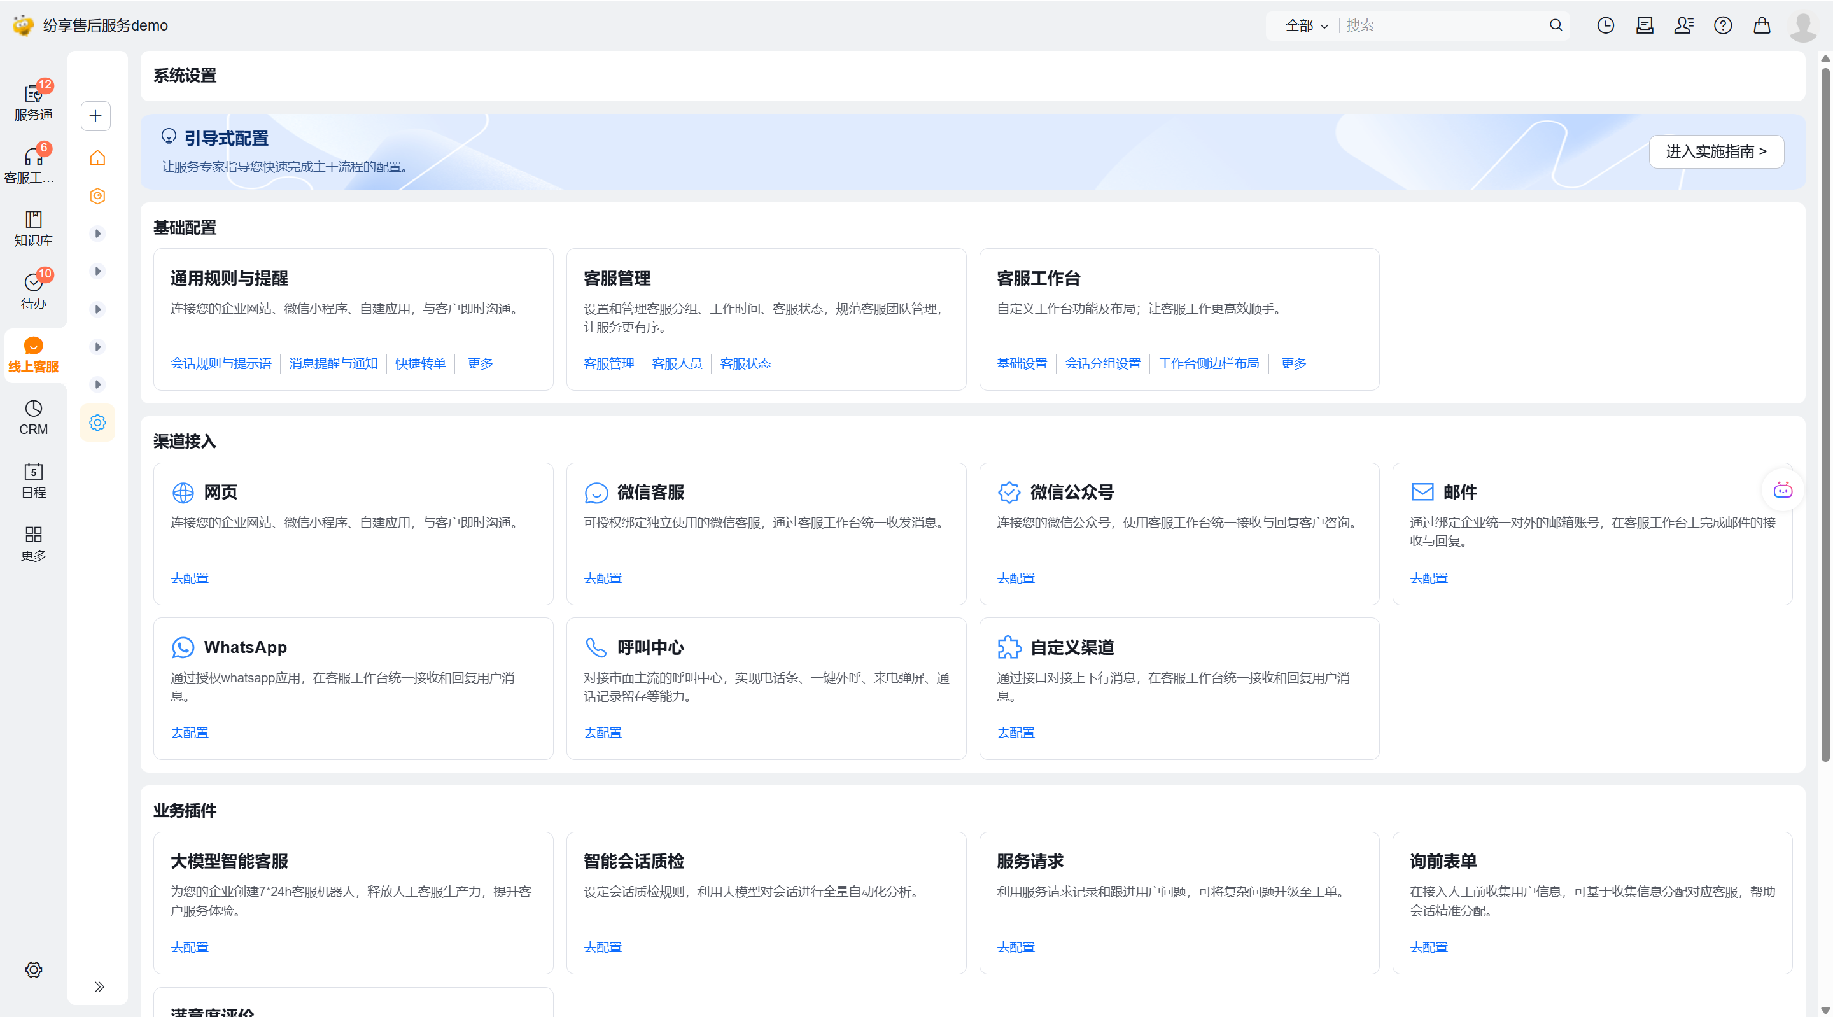Expand the sub-sidebar with double chevron

pos(99,986)
